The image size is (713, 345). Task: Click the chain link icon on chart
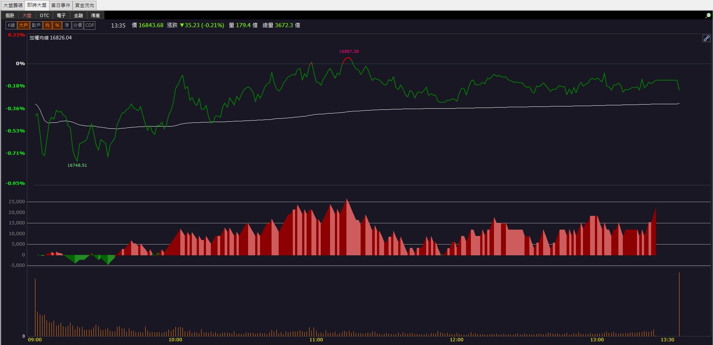coord(706,38)
